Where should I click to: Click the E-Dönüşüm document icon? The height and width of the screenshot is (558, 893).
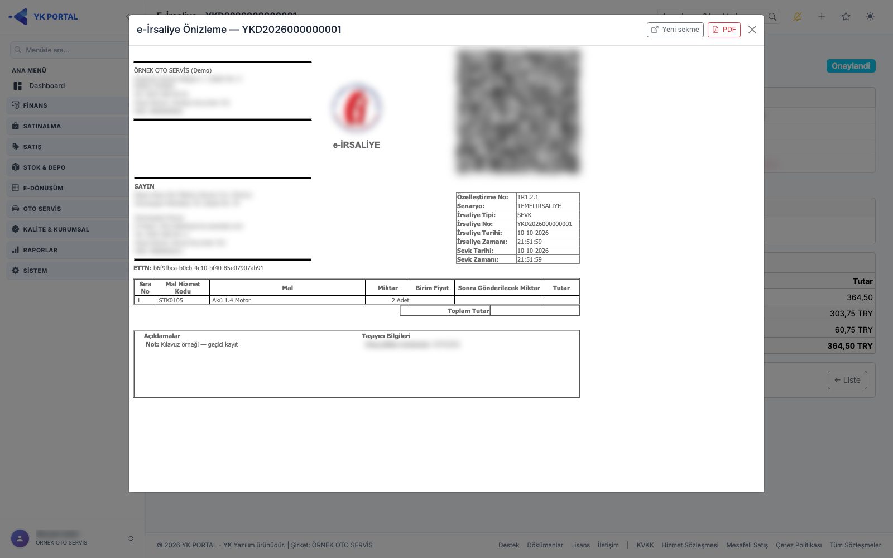(16, 187)
